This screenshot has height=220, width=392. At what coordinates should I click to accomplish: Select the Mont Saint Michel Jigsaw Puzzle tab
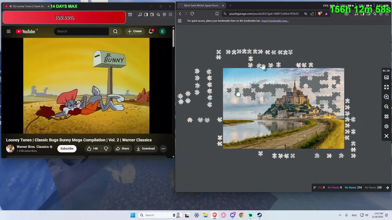pos(201,5)
